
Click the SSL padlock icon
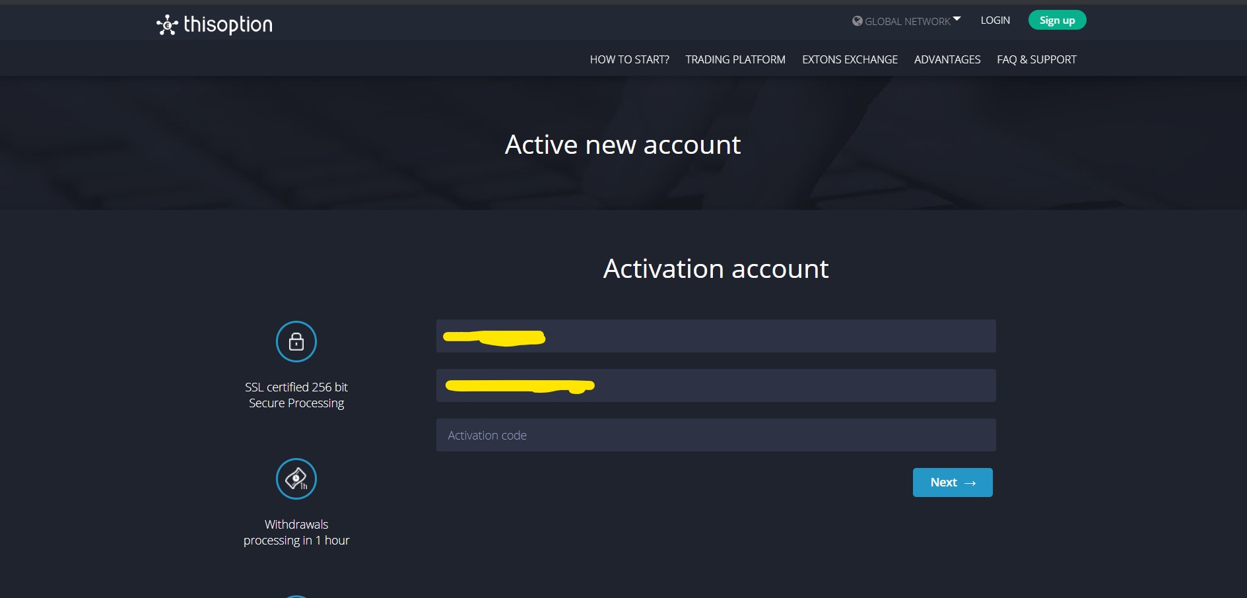click(x=296, y=341)
